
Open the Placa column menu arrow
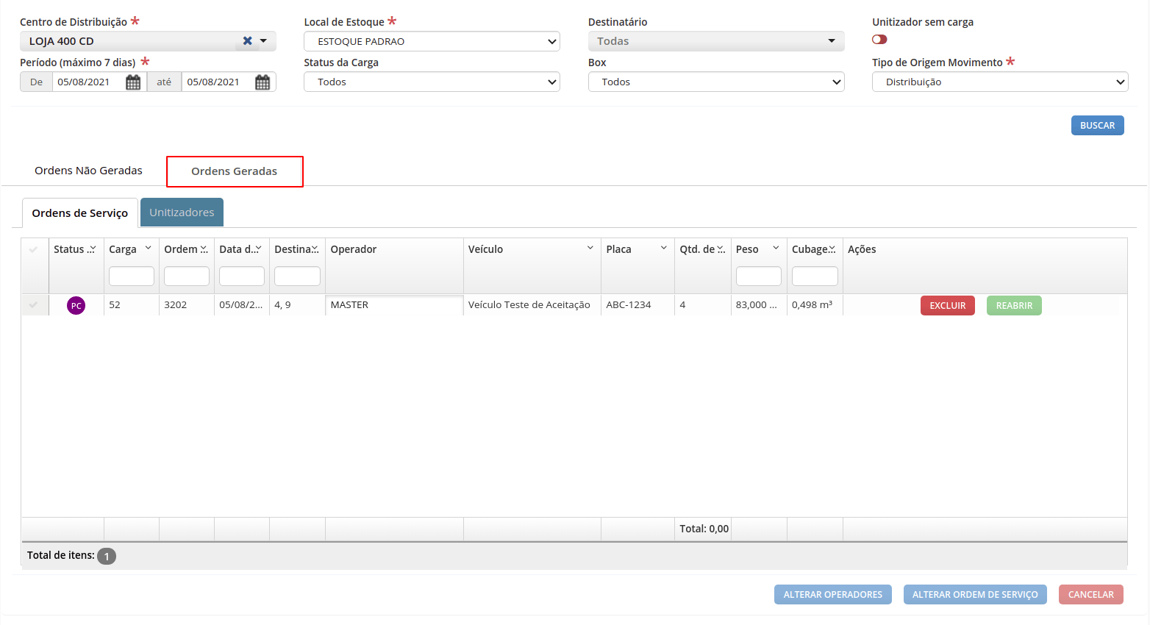663,249
